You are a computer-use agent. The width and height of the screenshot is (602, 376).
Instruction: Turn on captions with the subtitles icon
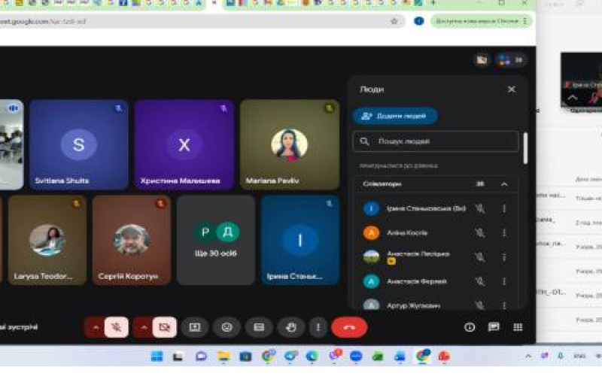pyautogui.click(x=259, y=327)
